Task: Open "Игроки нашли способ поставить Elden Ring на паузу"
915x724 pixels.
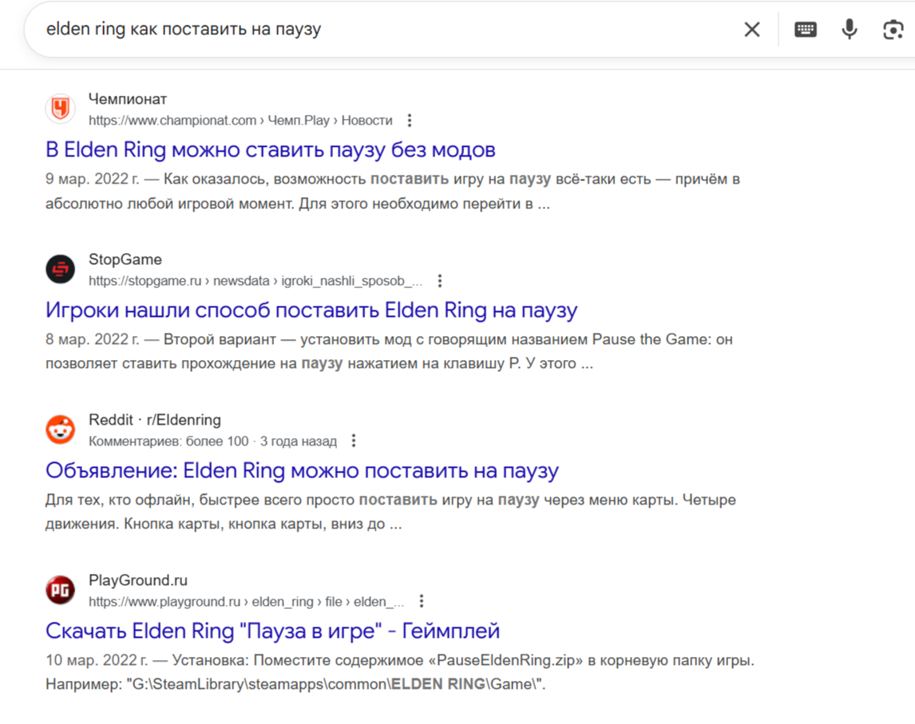Action: coord(311,311)
